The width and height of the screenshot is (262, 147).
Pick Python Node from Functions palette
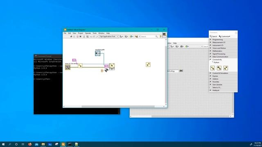tap(219, 68)
